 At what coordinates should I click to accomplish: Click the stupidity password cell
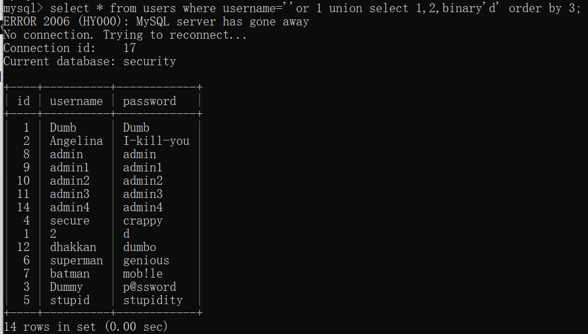pos(152,300)
